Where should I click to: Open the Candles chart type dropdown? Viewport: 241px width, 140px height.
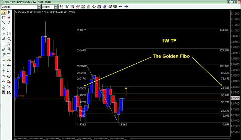click(x=39, y=7)
